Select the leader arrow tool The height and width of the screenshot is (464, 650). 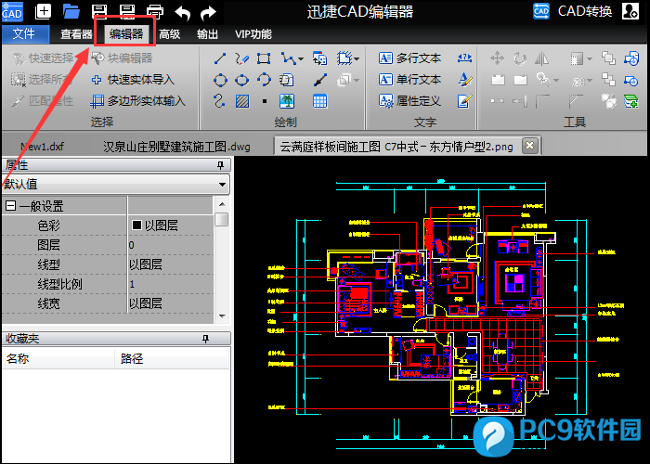click(320, 80)
